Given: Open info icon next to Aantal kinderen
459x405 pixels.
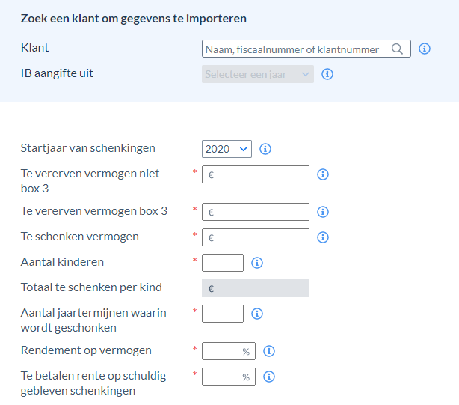Looking at the screenshot, I should pyautogui.click(x=257, y=263).
